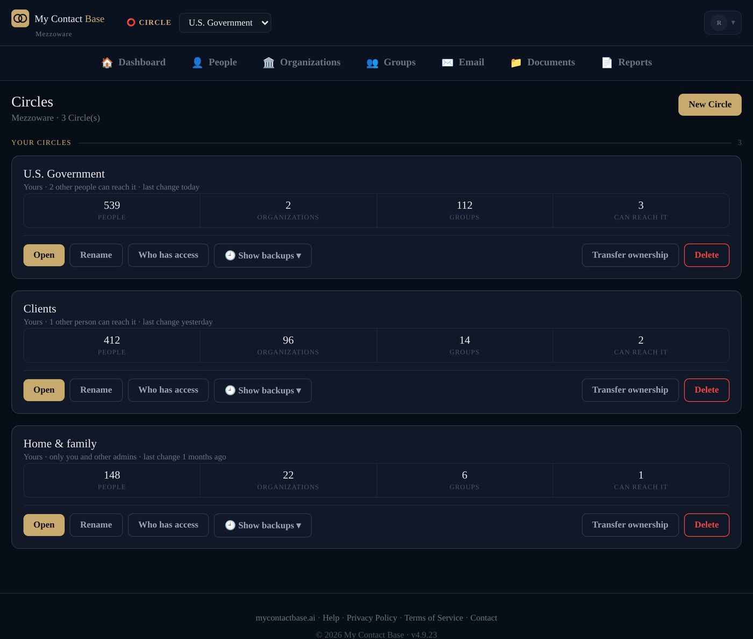This screenshot has height=639, width=753.
Task: Click the Organizations building icon
Action: (269, 62)
